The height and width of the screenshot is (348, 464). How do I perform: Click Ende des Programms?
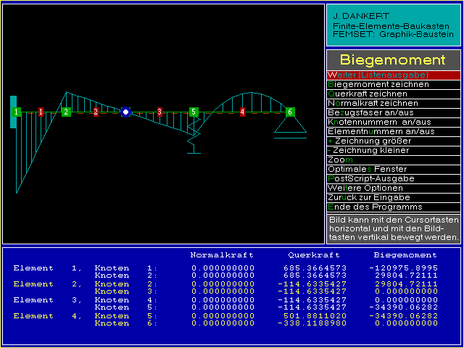click(x=393, y=207)
